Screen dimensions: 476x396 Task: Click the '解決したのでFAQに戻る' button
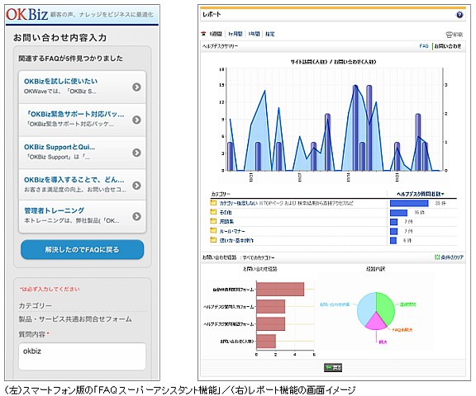[x=83, y=250]
